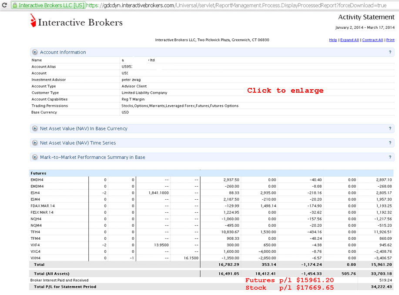
Task: Click the statement period P/L value 34,222.43
Action: click(x=382, y=287)
